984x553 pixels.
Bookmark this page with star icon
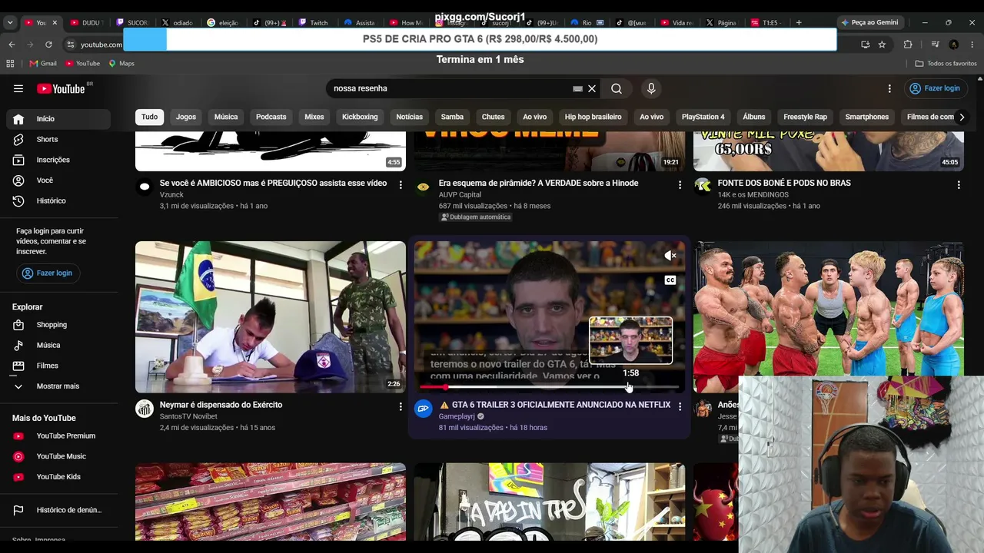882,45
